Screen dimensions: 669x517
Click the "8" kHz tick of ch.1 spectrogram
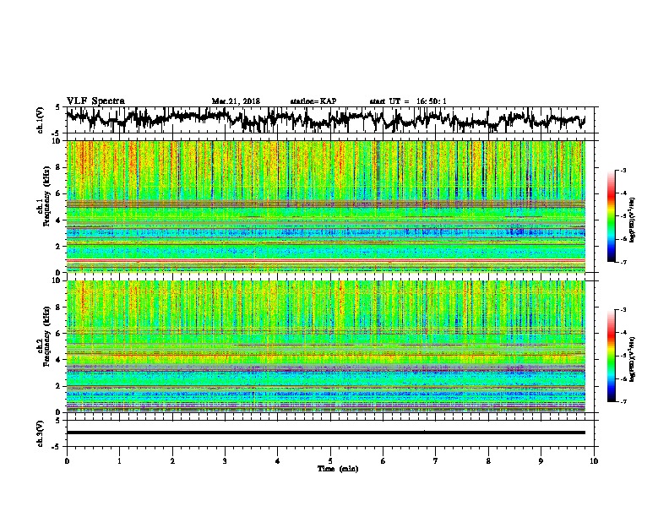(59, 167)
